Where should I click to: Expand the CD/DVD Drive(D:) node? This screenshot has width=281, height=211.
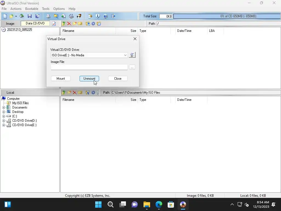pyautogui.click(x=4, y=121)
